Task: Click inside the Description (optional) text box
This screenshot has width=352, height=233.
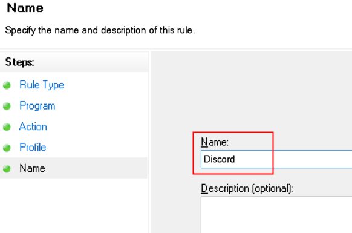Action: click(x=276, y=215)
